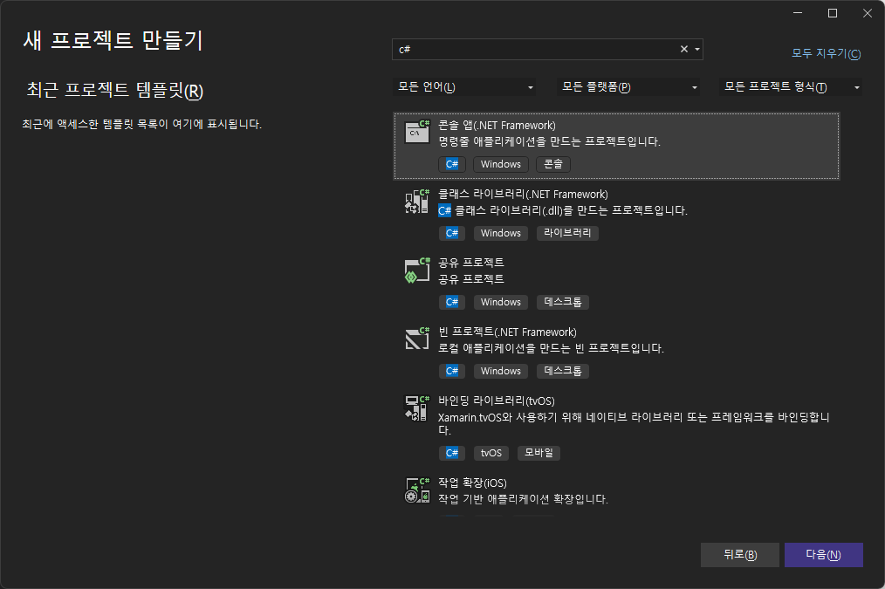Select 바인딩 라이브러리(tvOS) template title
This screenshot has height=589, width=885.
click(x=497, y=401)
